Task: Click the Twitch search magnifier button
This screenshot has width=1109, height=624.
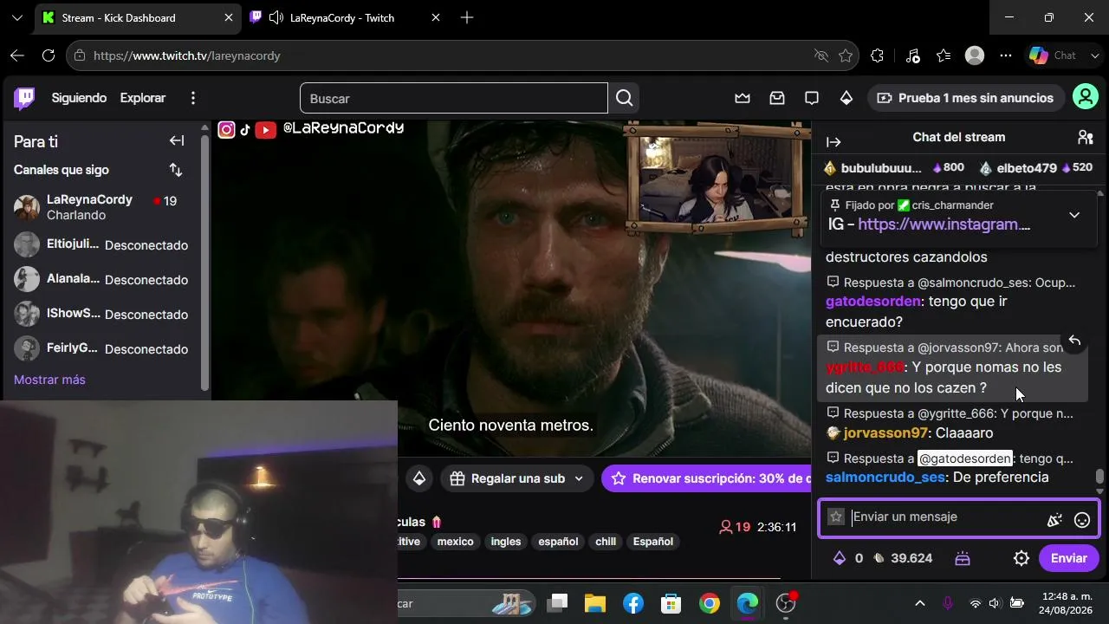Action: (624, 98)
